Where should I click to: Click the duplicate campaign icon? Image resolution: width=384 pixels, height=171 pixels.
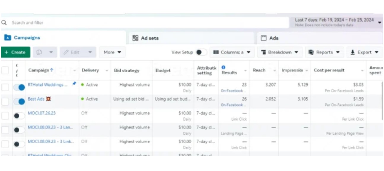[39, 52]
